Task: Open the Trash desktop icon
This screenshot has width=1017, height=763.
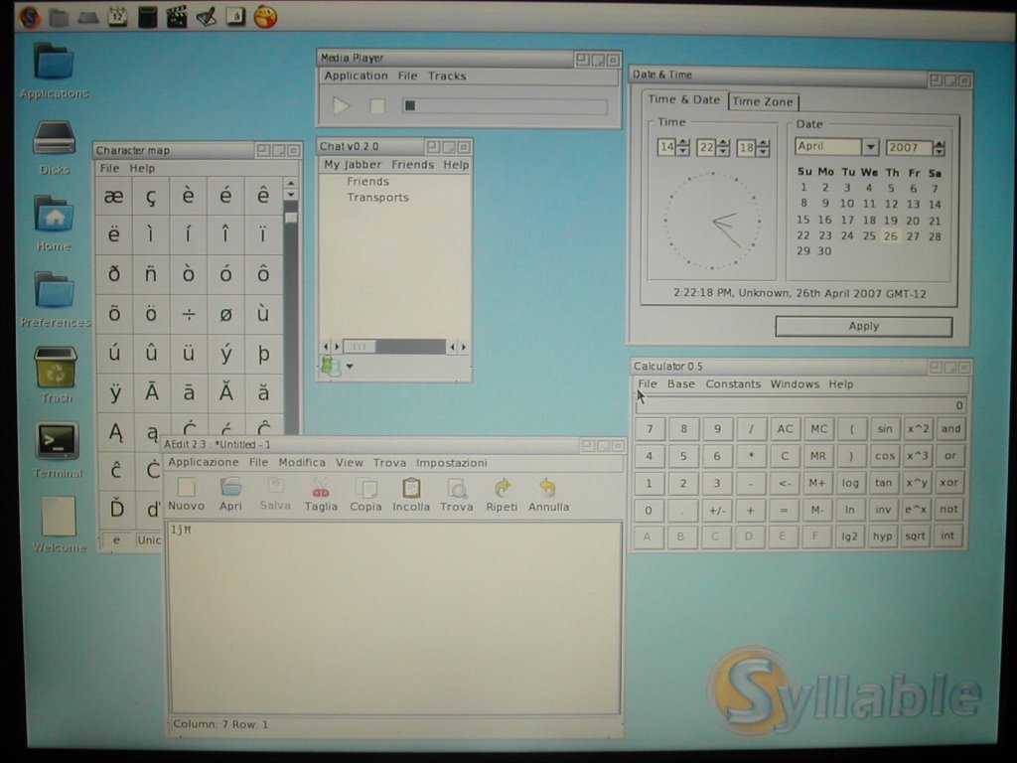Action: pyautogui.click(x=56, y=367)
